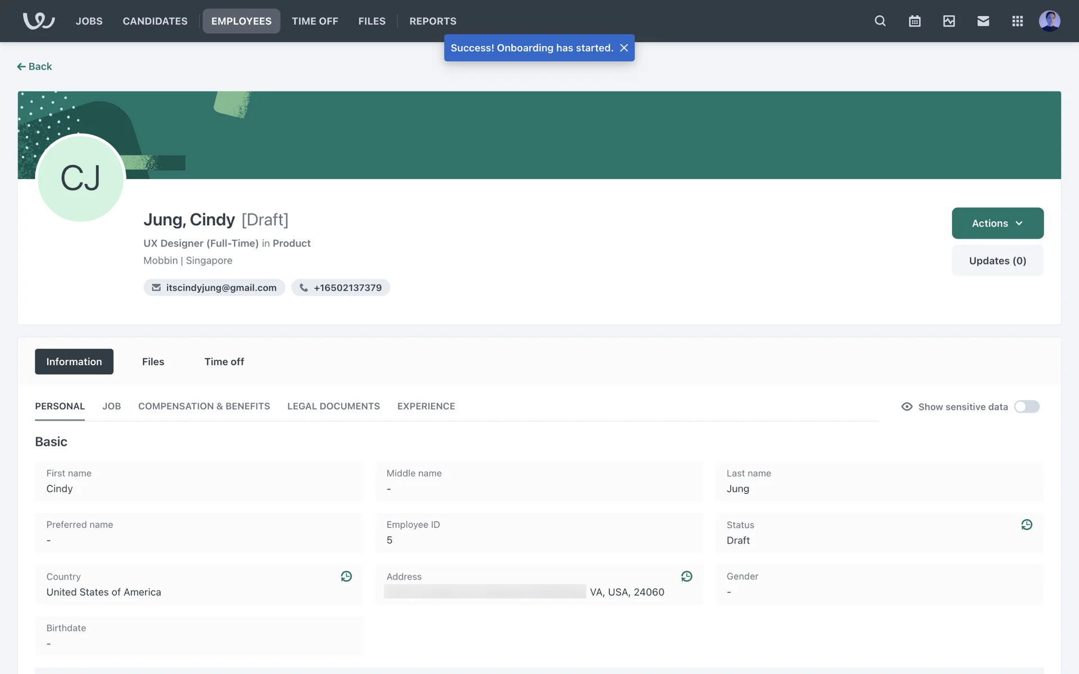Click the Updates (0) button
1079x674 pixels.
(x=997, y=261)
